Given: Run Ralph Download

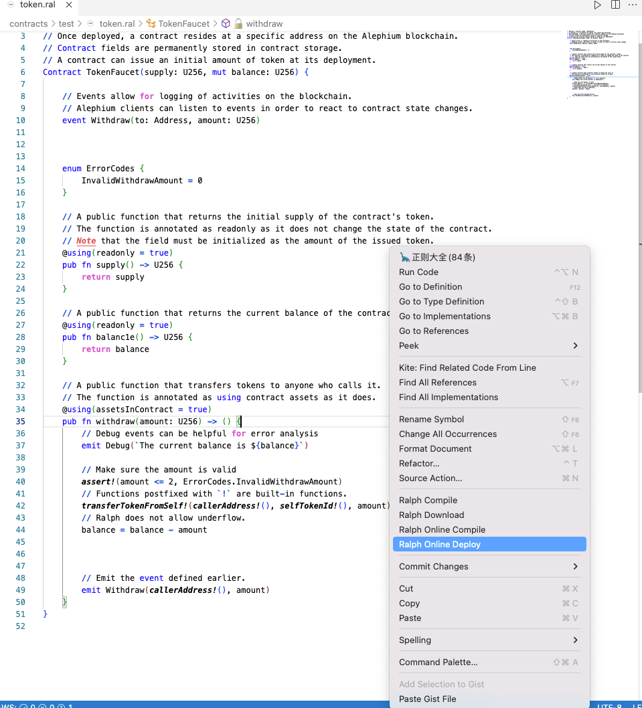Looking at the screenshot, I should (490, 515).
